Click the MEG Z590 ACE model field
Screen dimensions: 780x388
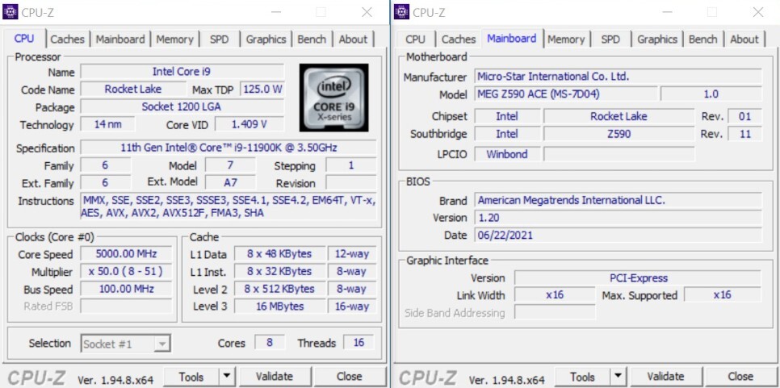tap(565, 94)
